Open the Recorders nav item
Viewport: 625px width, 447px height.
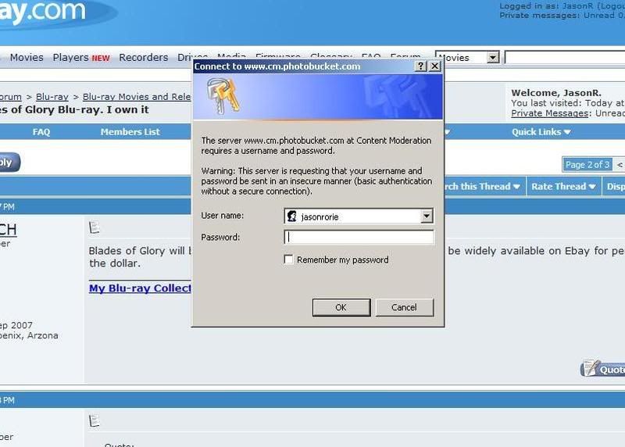pos(144,57)
